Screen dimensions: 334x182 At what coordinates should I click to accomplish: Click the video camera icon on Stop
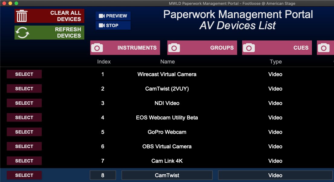point(102,26)
